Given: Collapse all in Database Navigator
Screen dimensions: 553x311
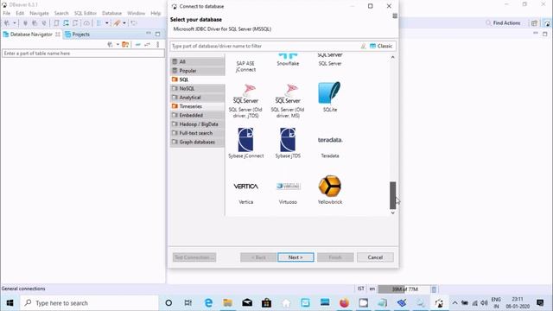Looking at the screenshot, I should point(138,44).
